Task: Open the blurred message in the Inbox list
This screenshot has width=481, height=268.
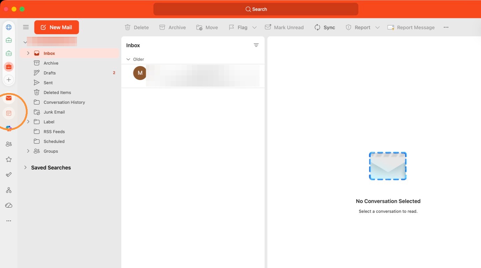Action: click(193, 76)
